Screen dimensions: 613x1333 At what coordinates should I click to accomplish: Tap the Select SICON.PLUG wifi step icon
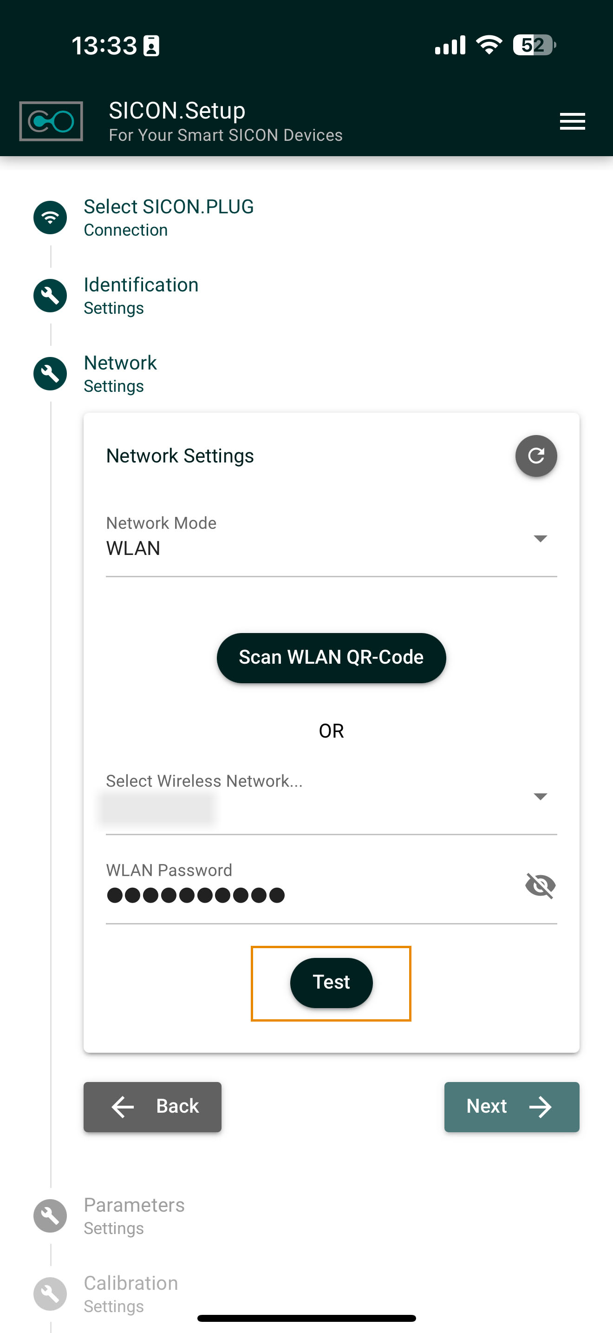(x=50, y=218)
